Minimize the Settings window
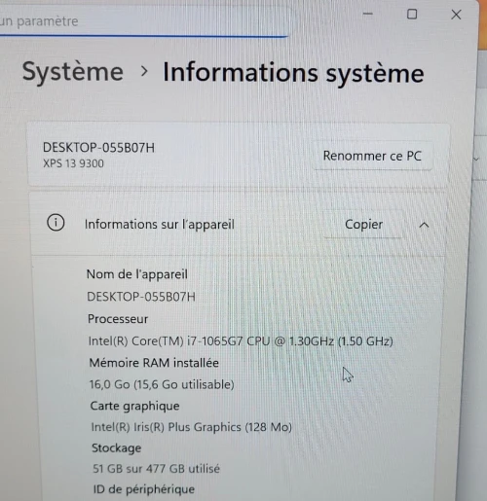 point(367,14)
